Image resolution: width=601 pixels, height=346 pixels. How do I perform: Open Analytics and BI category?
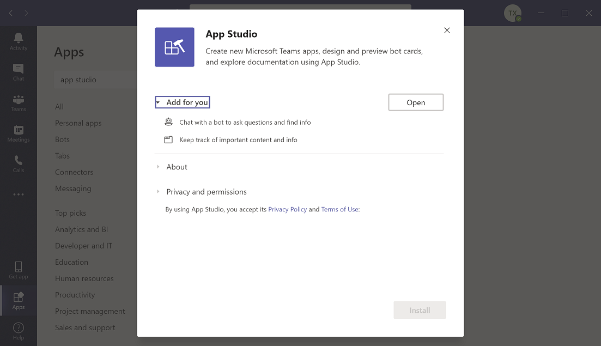click(x=81, y=229)
